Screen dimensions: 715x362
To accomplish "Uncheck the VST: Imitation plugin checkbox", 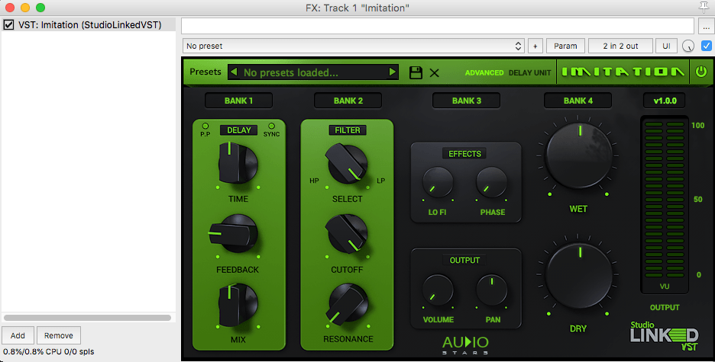I will [8, 25].
